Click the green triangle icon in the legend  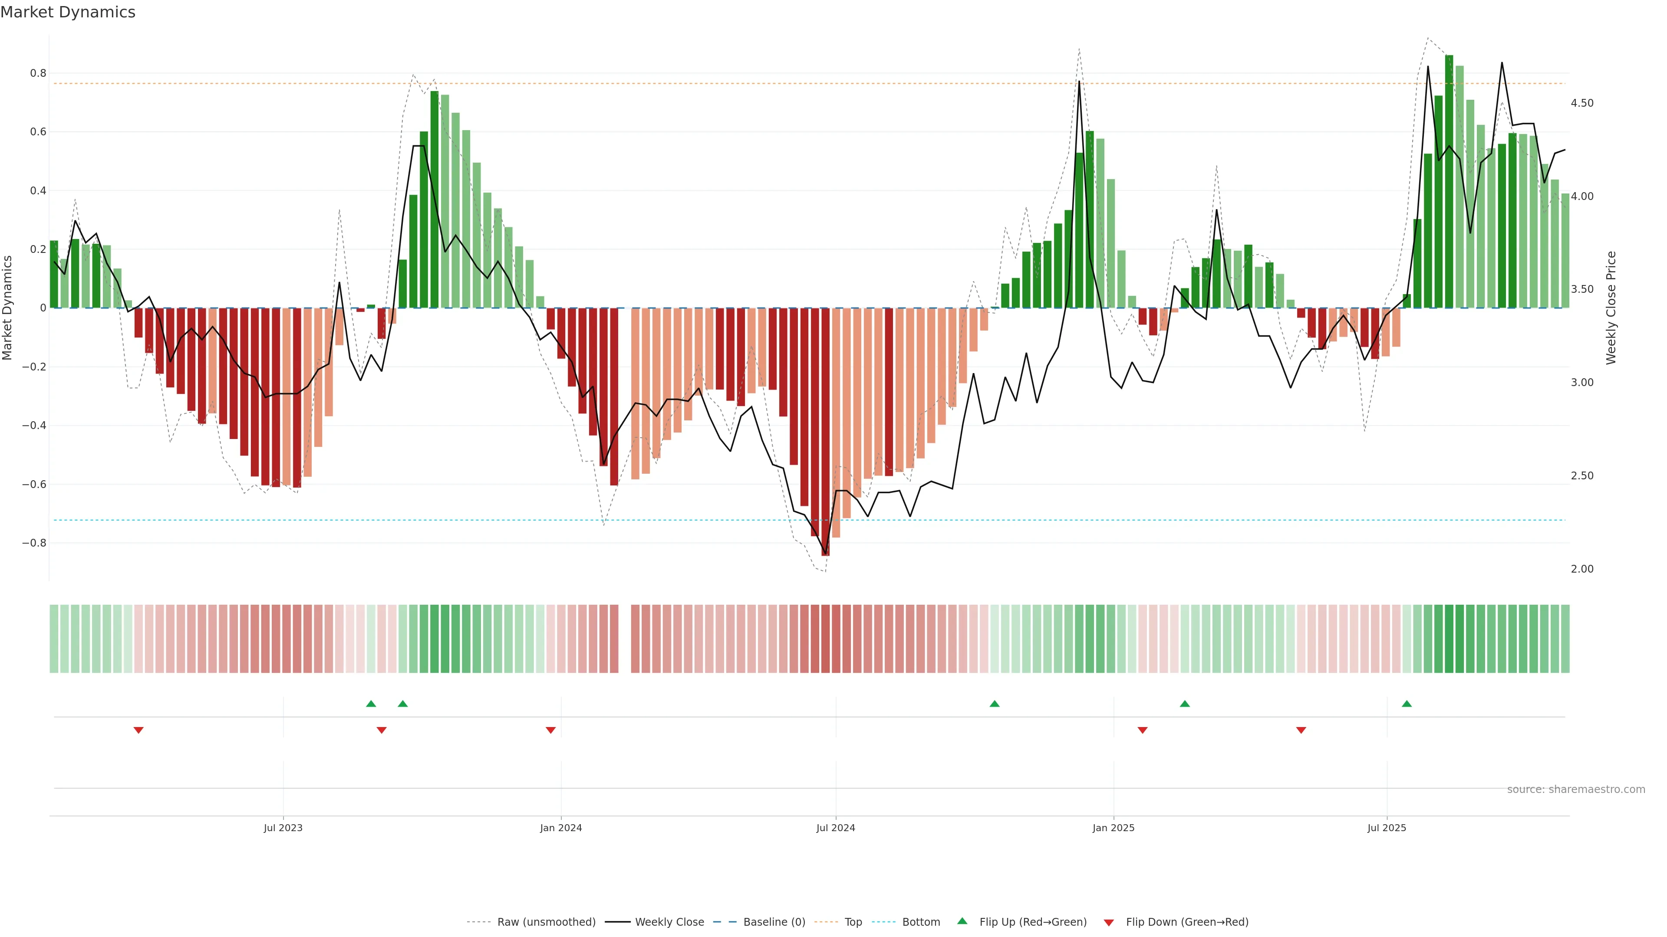(962, 921)
